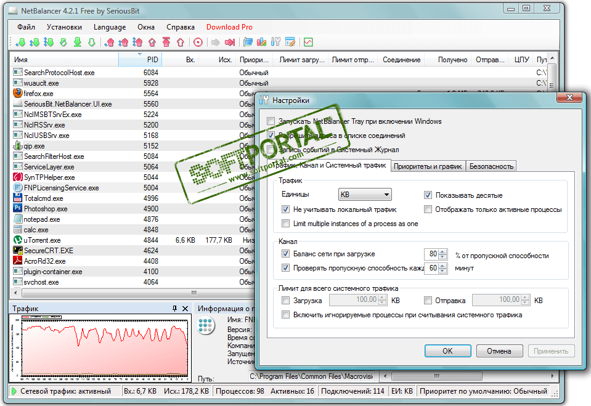
Task: Check the Загрузка system traffic limit box
Action: [x=286, y=301]
